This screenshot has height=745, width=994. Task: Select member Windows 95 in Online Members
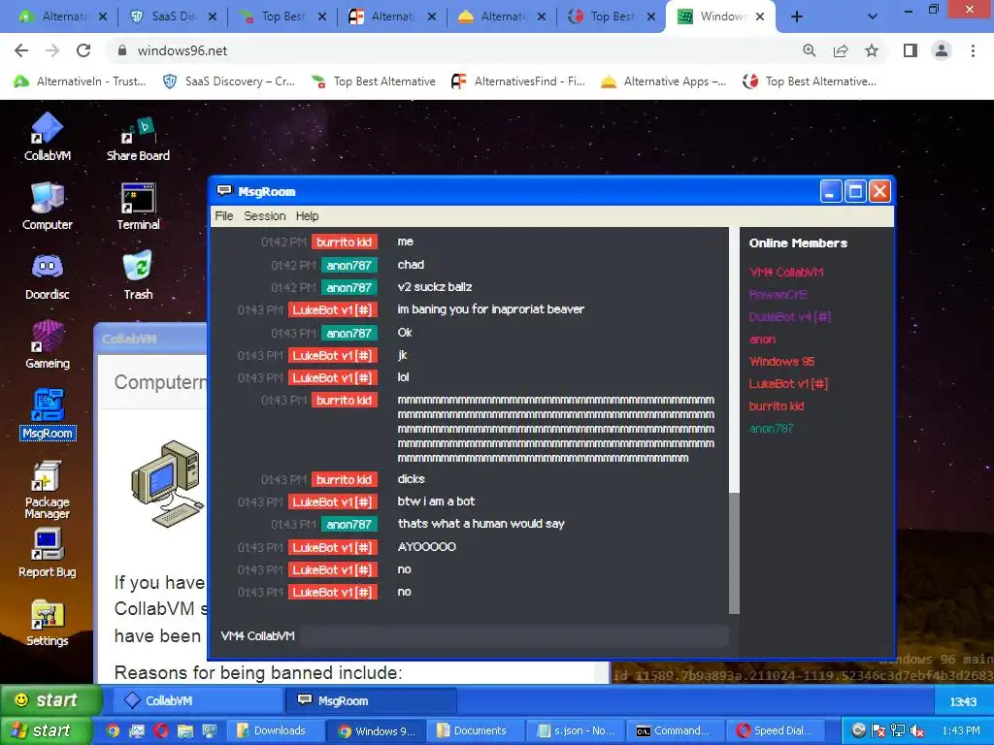pos(781,362)
